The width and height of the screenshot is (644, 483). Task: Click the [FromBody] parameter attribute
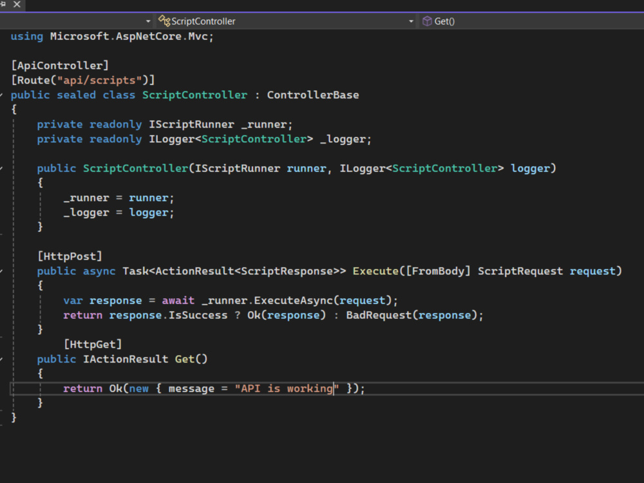(x=438, y=271)
